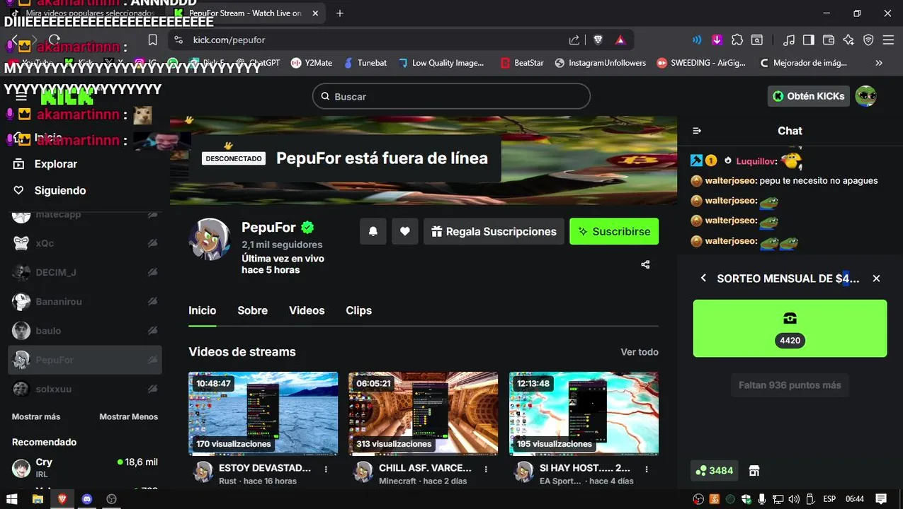
Task: Open the site settings icon left of kick.com/pepufor
Action: 180,40
